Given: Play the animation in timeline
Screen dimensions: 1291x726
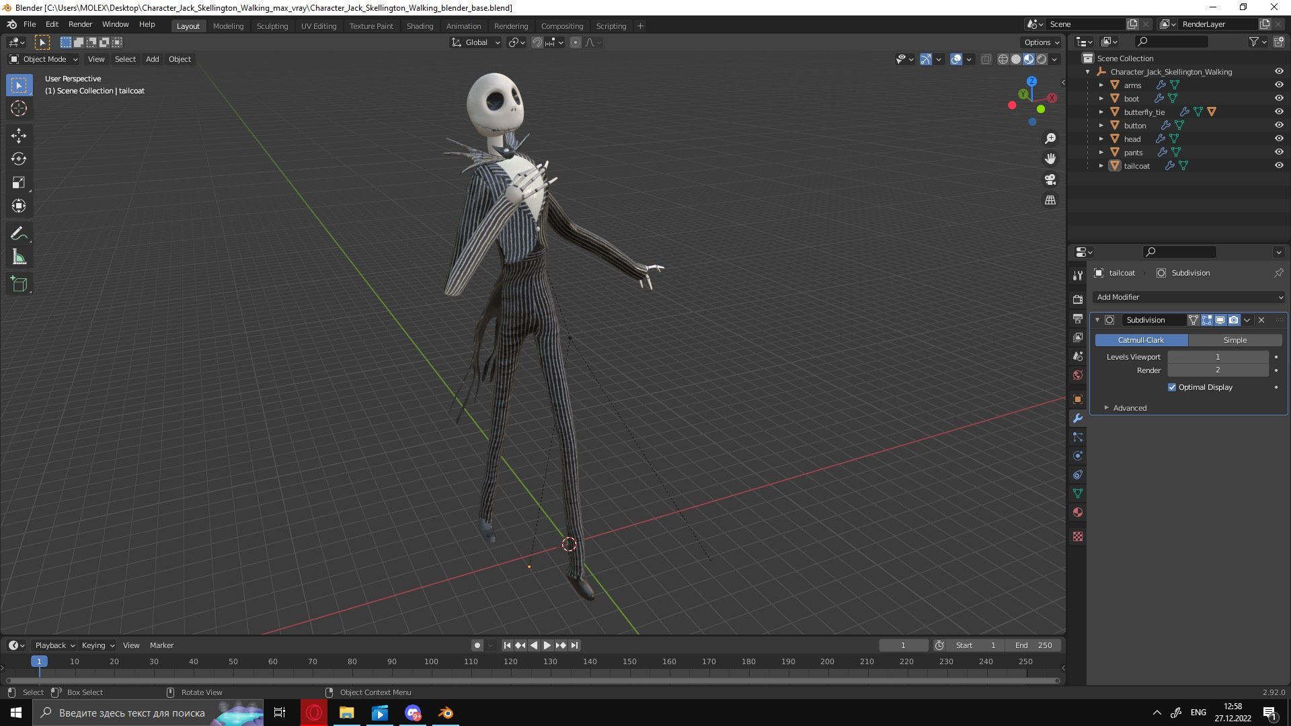Looking at the screenshot, I should coord(547,645).
